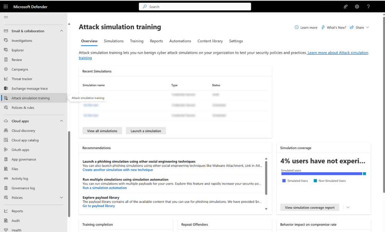Click the App governance clipboard icon
385x232 pixels.
coord(6,159)
